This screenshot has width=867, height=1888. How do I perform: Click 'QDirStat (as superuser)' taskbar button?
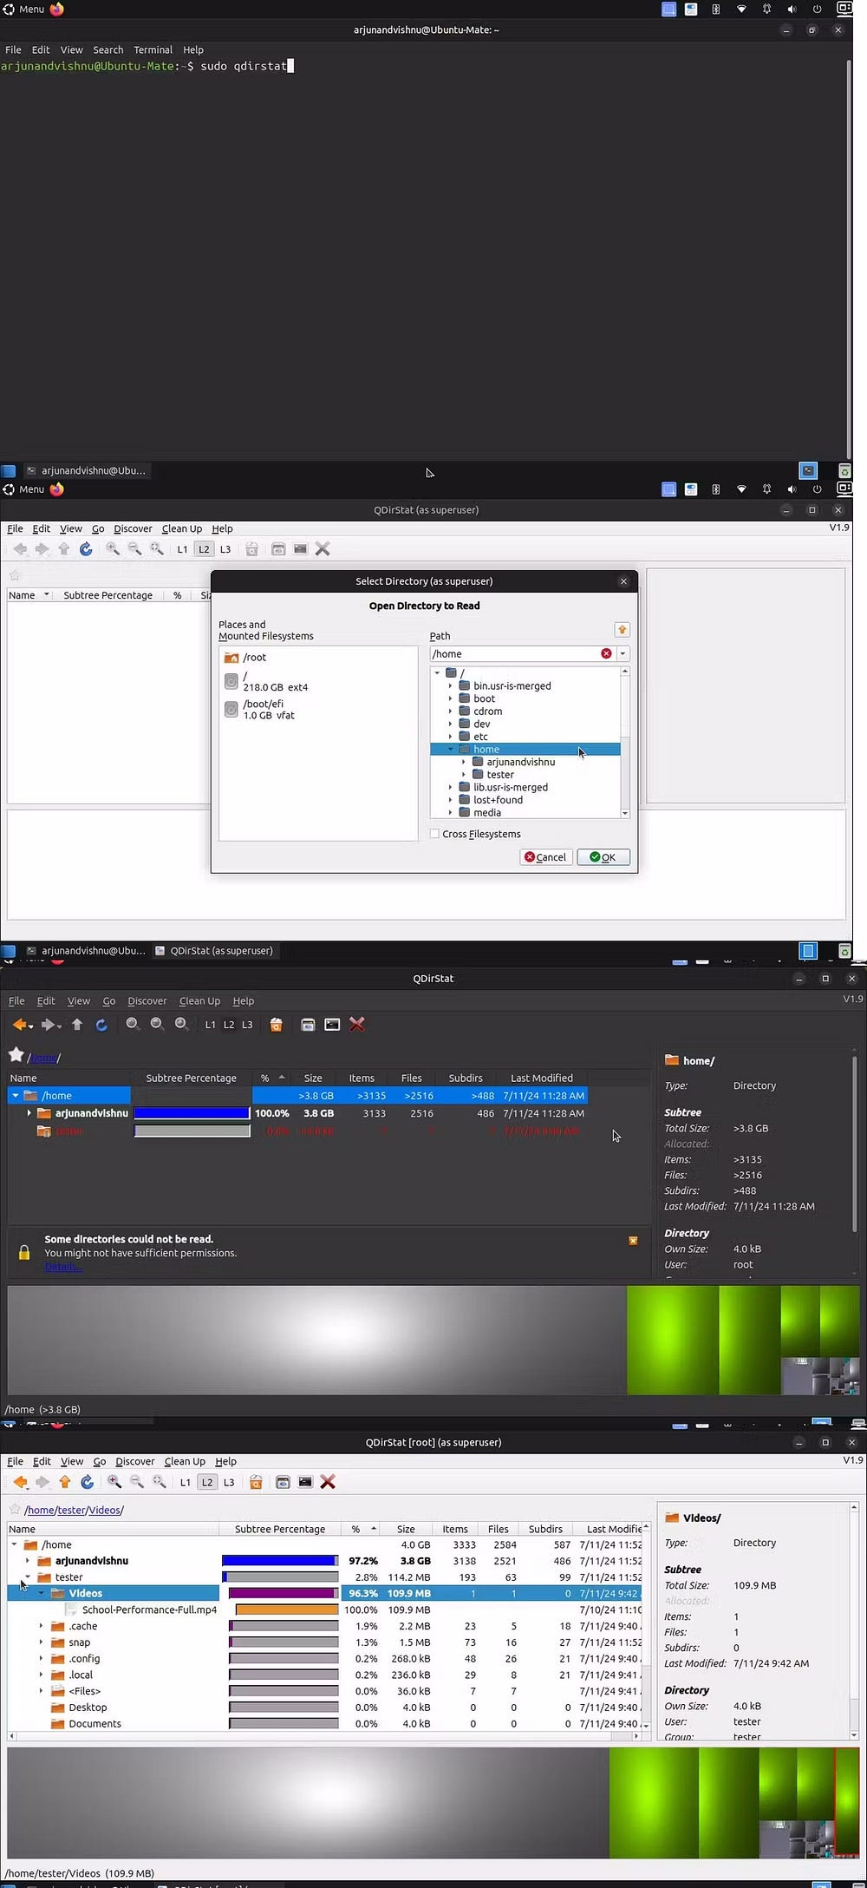coord(214,951)
